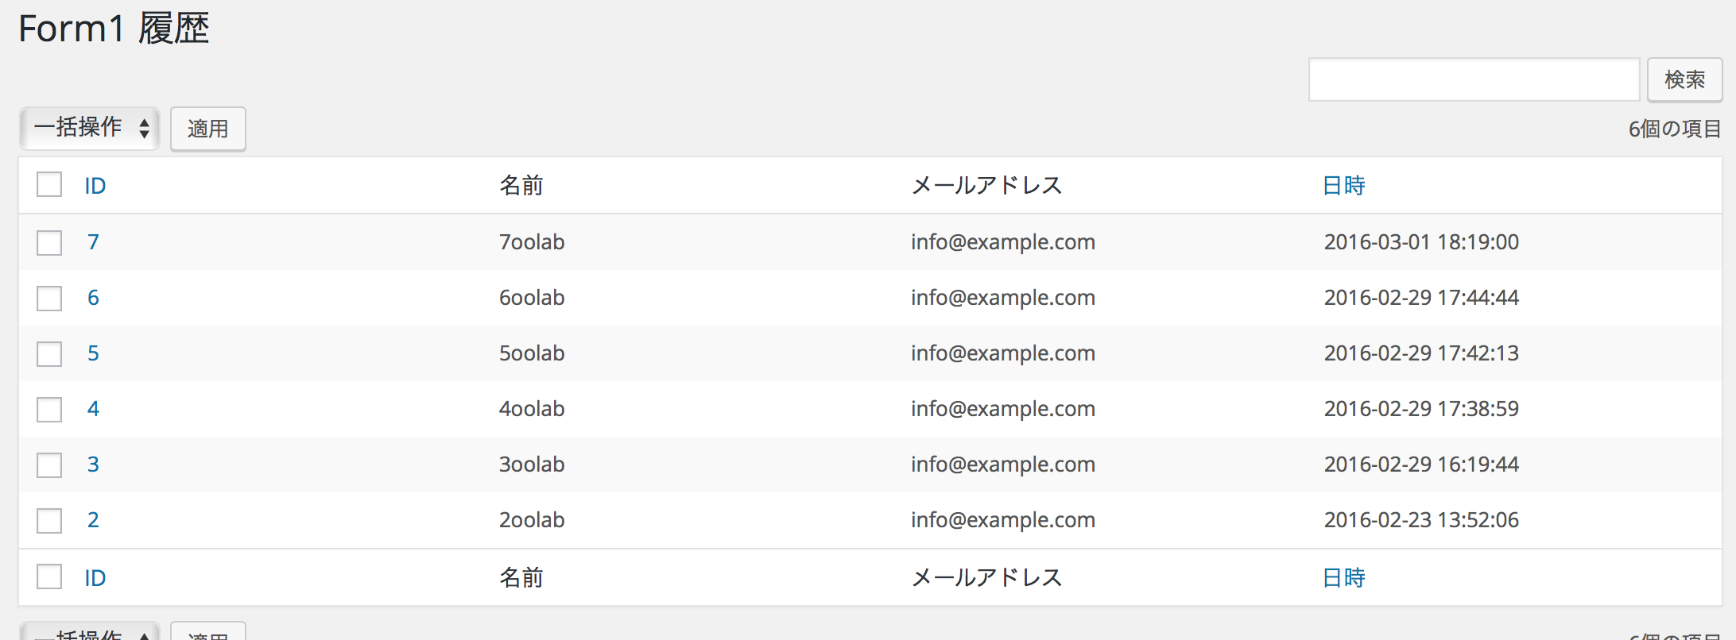Open entry ID 7 link
Viewport: 1736px width, 640px height.
point(93,242)
